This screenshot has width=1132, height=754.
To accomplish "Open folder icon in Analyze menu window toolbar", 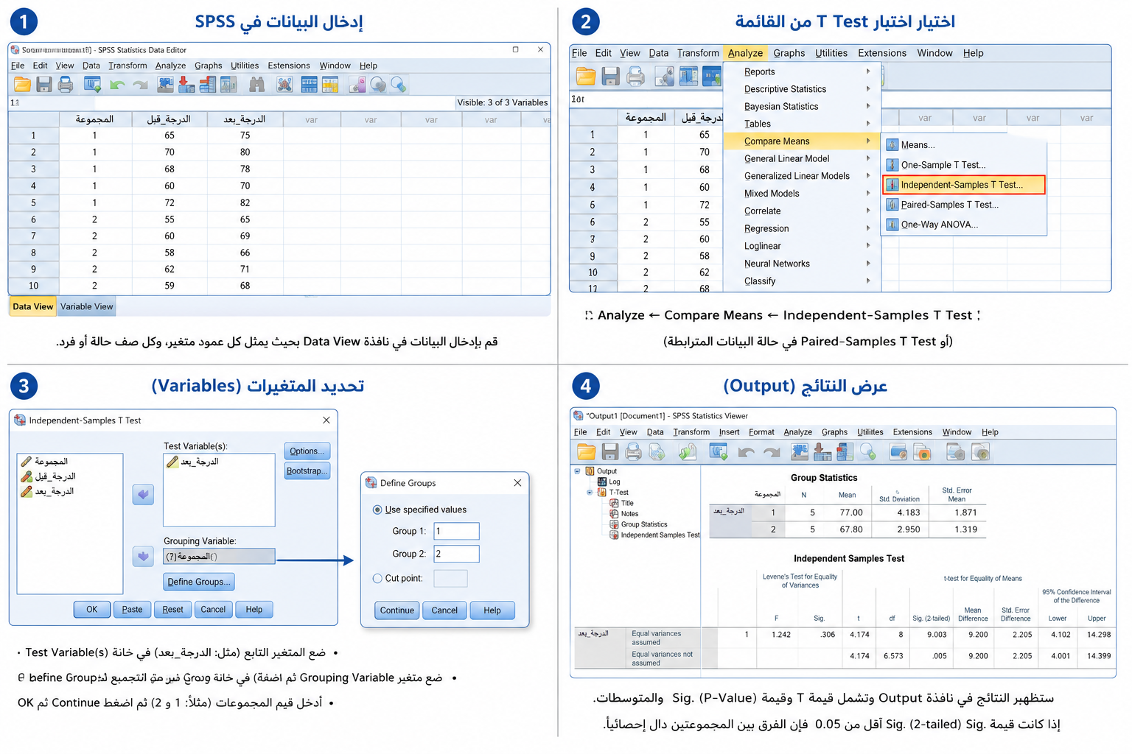I will pyautogui.click(x=586, y=76).
